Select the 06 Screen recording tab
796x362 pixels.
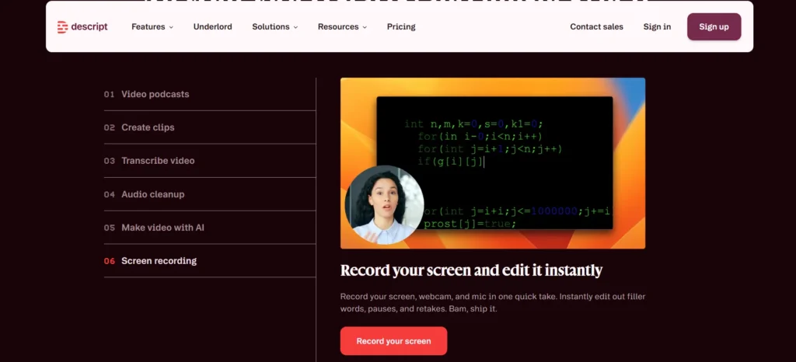(x=210, y=261)
